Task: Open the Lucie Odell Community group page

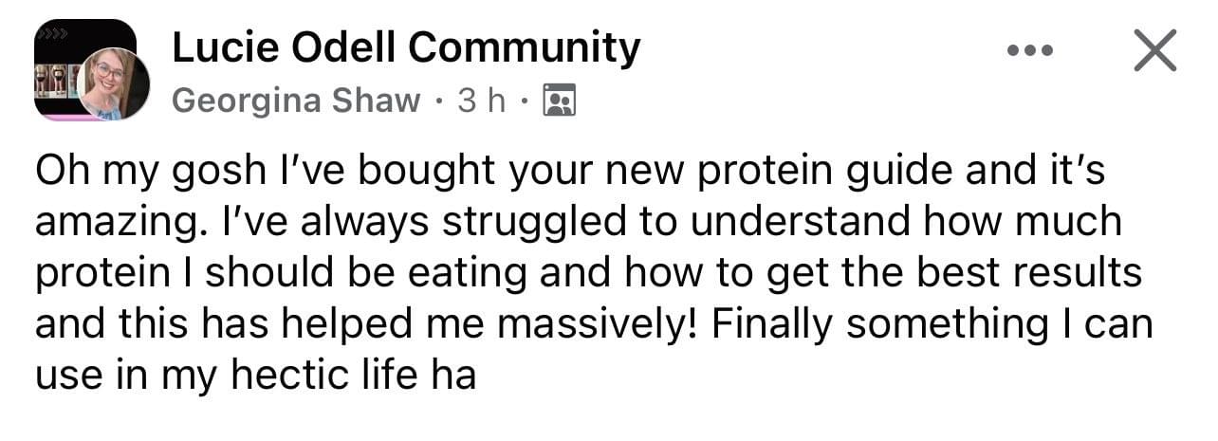Action: pyautogui.click(x=406, y=47)
